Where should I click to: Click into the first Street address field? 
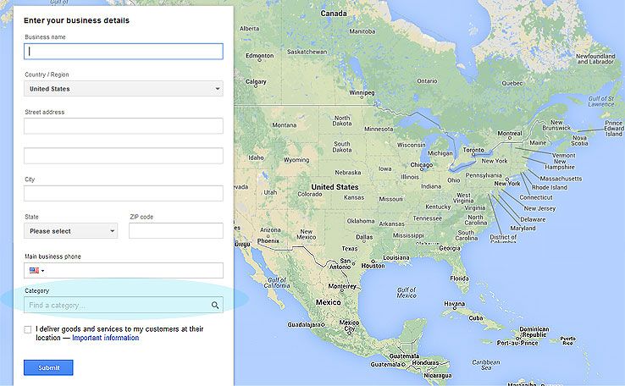[x=124, y=126]
